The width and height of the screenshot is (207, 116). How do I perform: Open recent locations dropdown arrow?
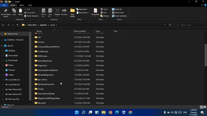click(13, 25)
